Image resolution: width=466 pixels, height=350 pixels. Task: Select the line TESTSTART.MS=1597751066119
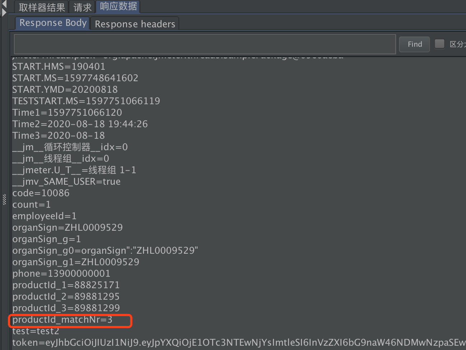[x=86, y=101]
